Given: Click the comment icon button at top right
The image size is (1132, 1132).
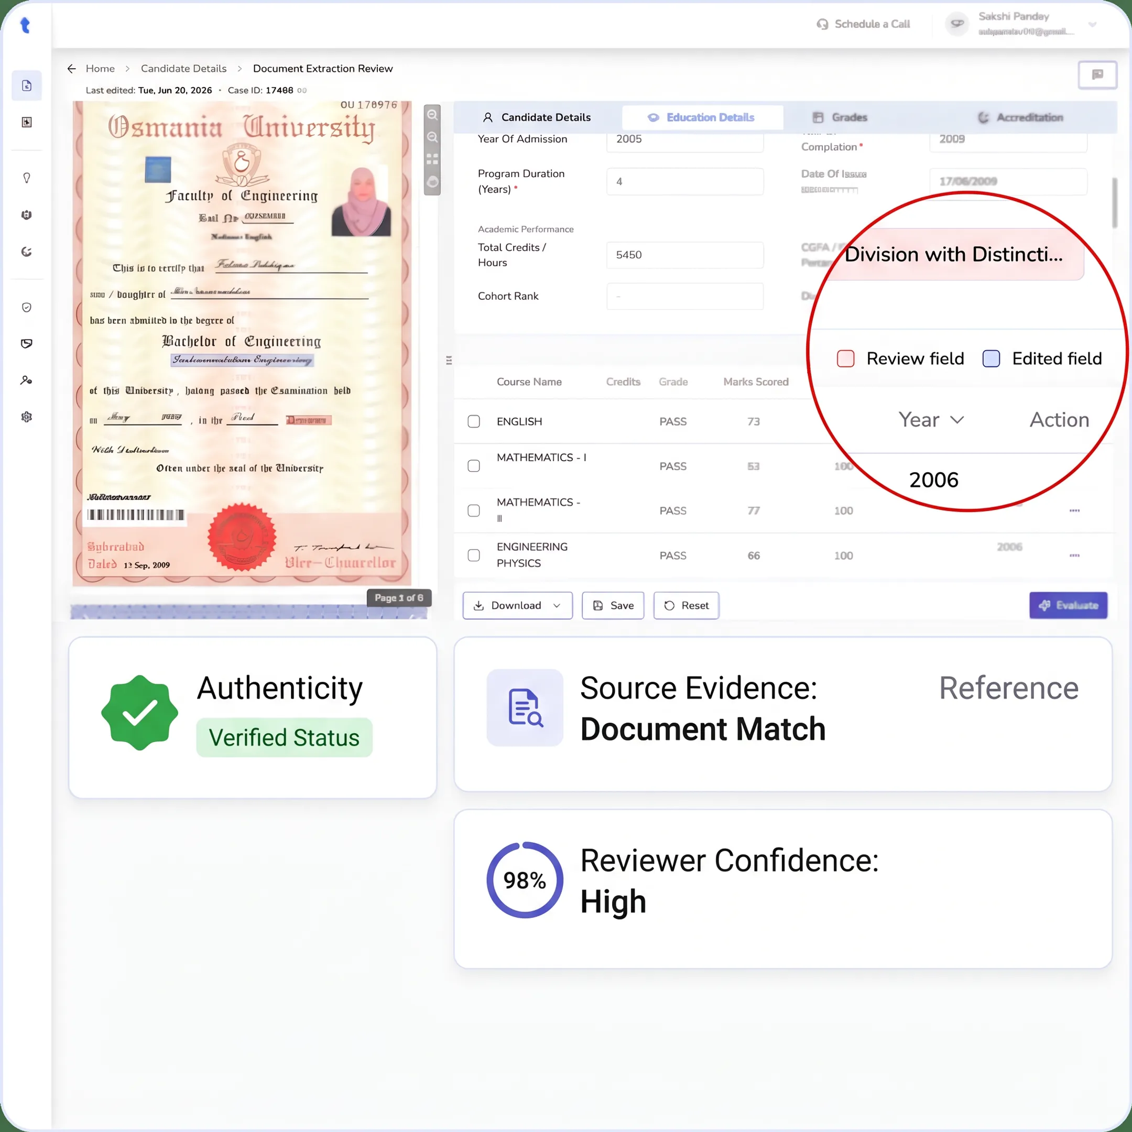Looking at the screenshot, I should tap(1097, 75).
